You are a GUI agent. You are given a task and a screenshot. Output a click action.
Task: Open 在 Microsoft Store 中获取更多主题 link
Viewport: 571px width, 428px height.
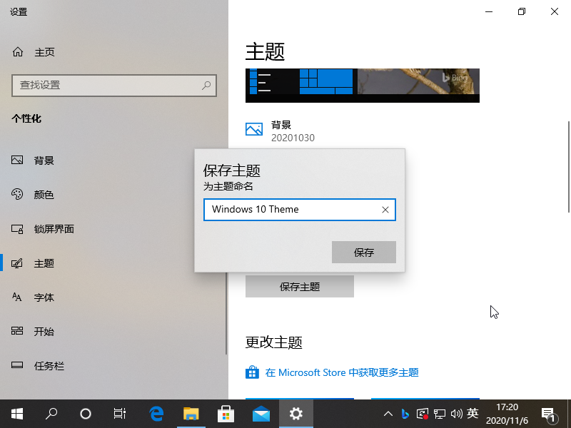tap(342, 372)
